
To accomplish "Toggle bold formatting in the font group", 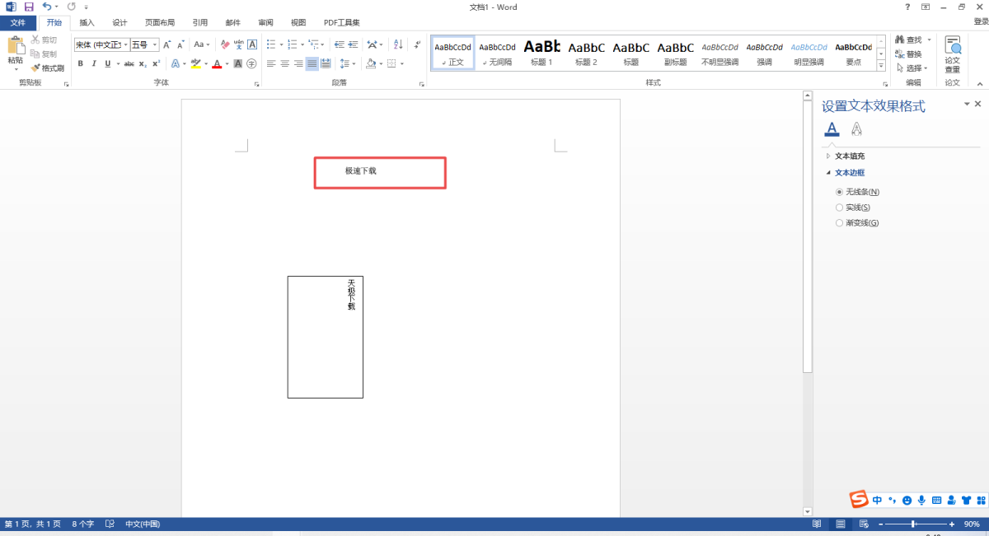I will pyautogui.click(x=80, y=63).
